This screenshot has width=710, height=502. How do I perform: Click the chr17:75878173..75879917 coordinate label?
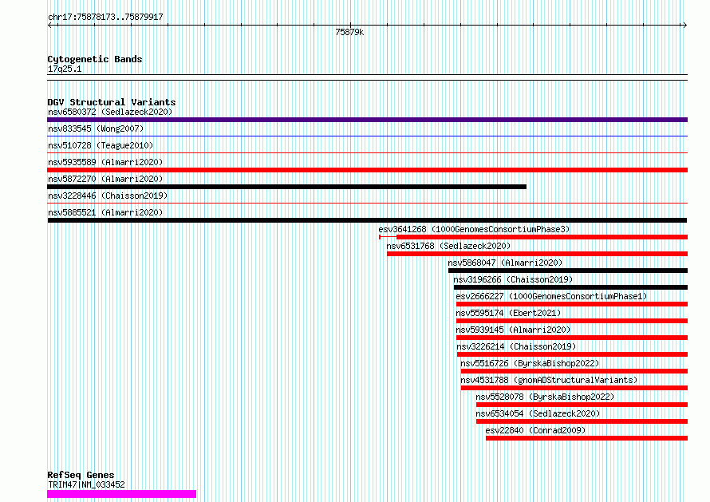pyautogui.click(x=105, y=18)
